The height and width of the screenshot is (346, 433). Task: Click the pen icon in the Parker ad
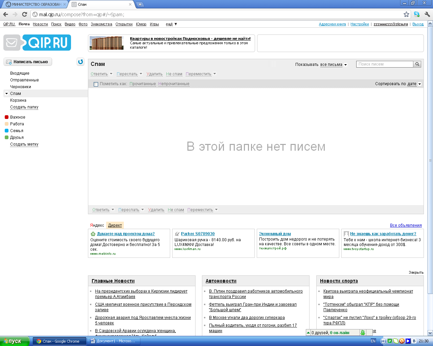[x=177, y=234]
